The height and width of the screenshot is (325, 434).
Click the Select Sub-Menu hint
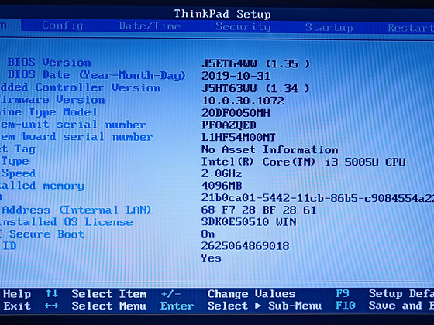[x=264, y=306]
